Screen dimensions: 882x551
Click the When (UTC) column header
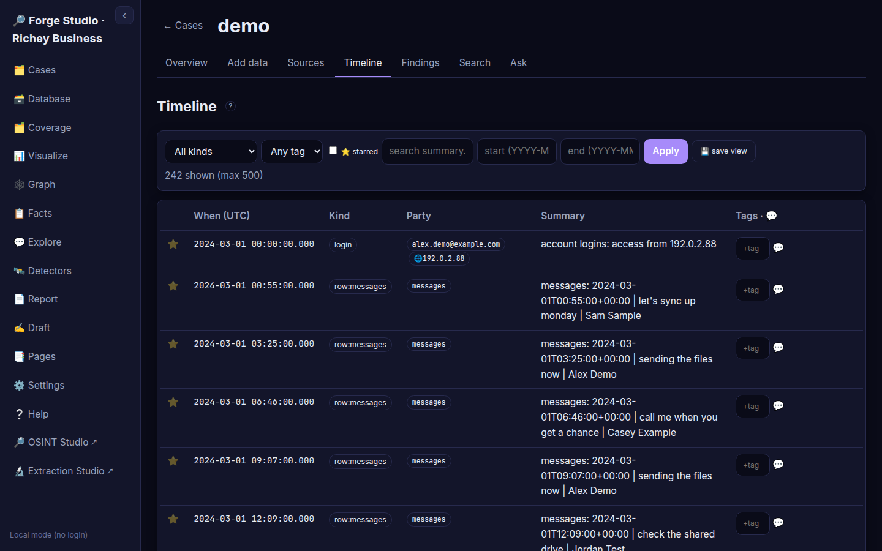(x=222, y=216)
